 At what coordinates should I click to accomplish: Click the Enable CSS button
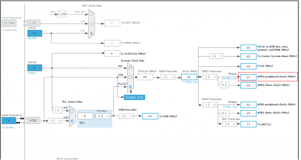click(134, 97)
